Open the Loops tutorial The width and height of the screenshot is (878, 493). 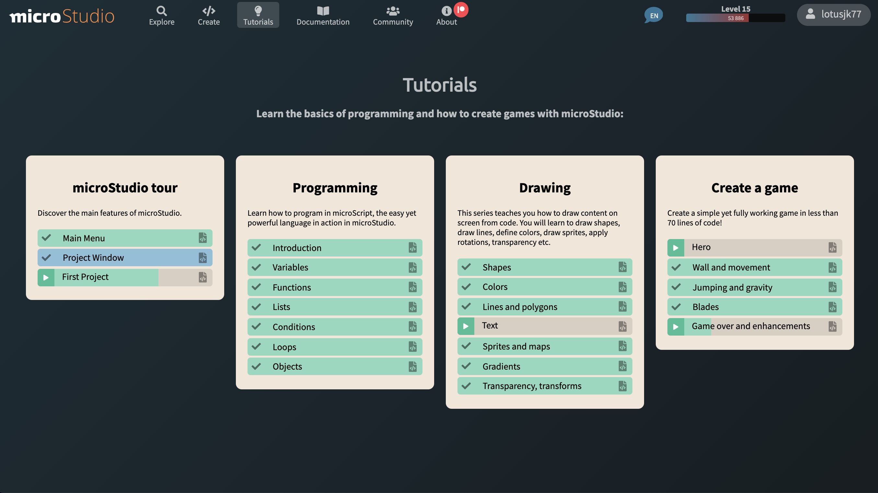pyautogui.click(x=335, y=347)
